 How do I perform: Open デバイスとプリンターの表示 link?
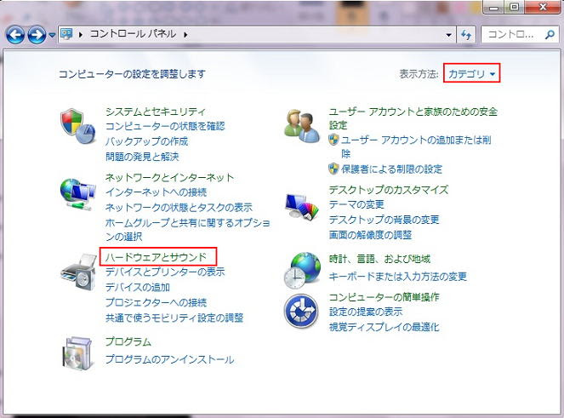tap(165, 272)
